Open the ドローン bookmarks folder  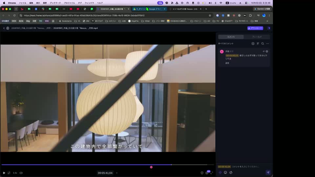(196, 21)
